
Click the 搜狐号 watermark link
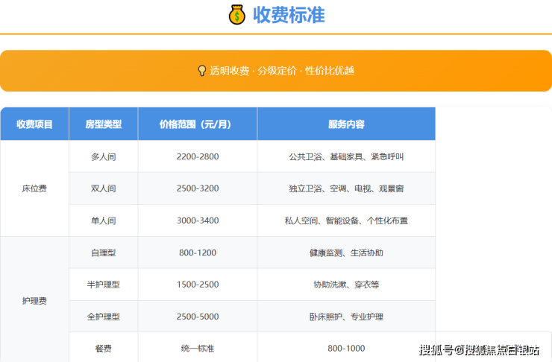(x=436, y=350)
